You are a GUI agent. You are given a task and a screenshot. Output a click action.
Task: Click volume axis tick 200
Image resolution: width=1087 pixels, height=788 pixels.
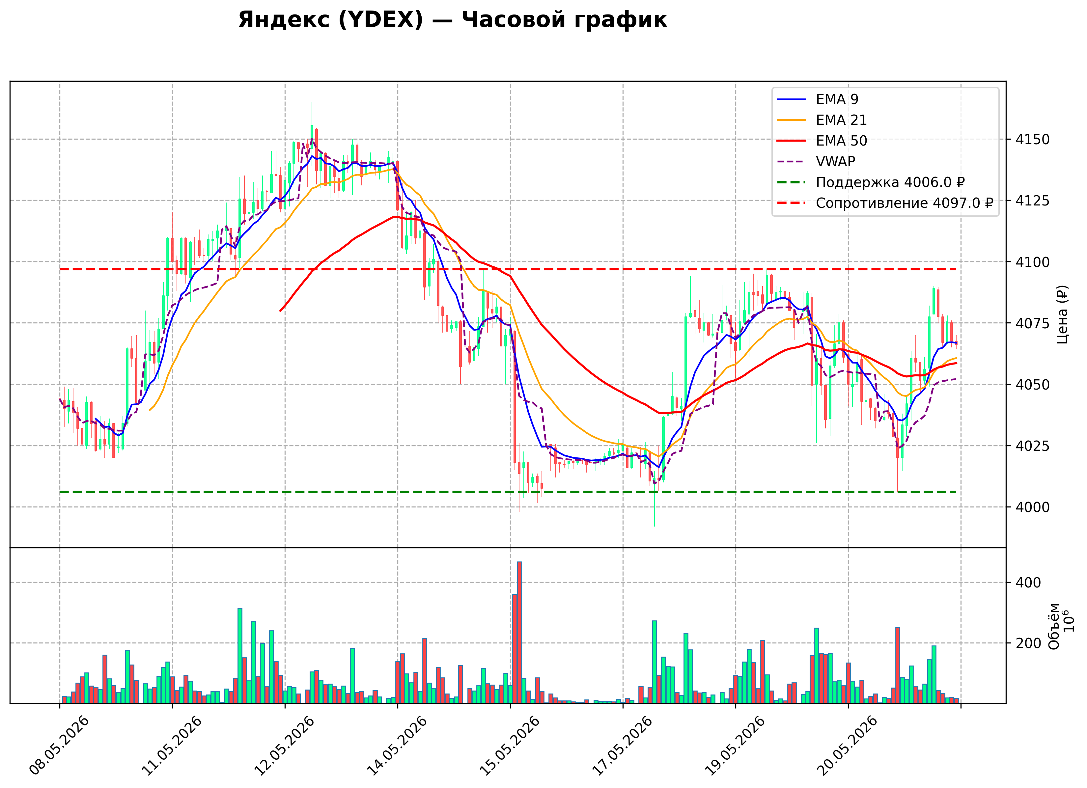(1028, 643)
